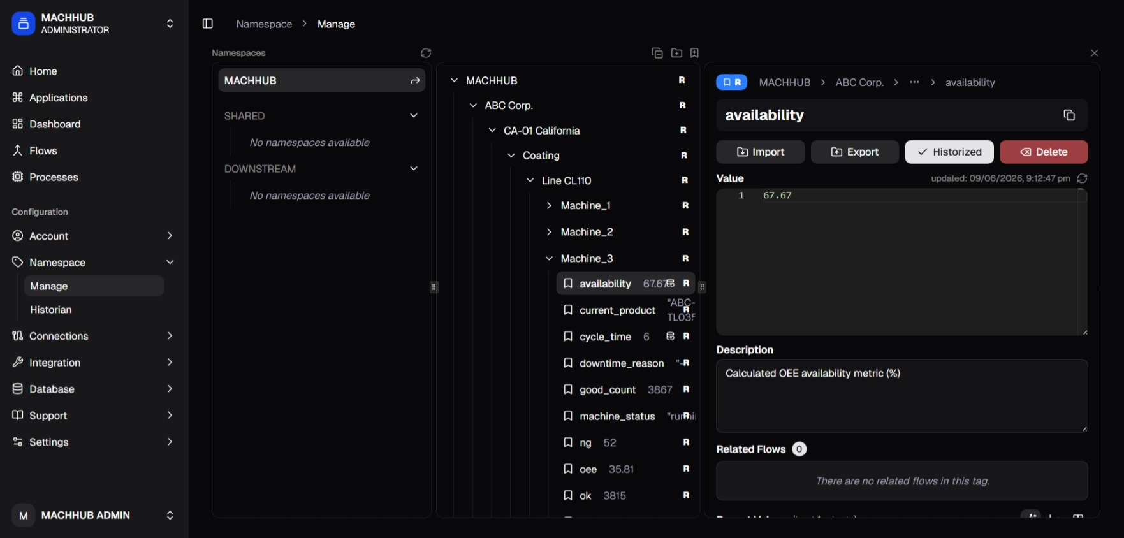Select the MACHHUB namespace entry
Screen dimensions: 1124x538
(x=321, y=80)
